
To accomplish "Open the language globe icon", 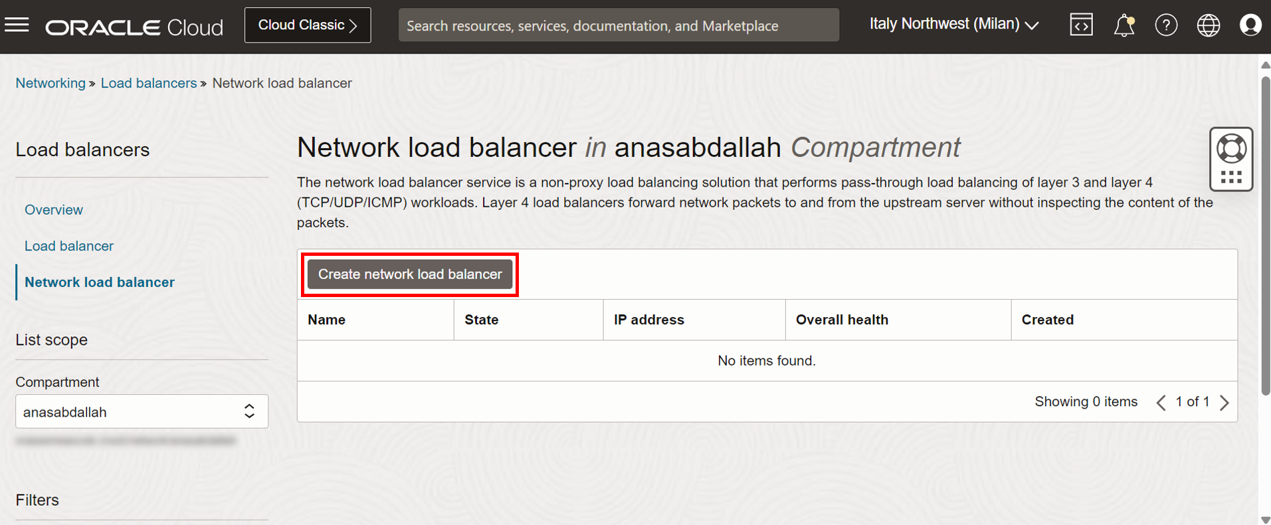I will (x=1209, y=25).
